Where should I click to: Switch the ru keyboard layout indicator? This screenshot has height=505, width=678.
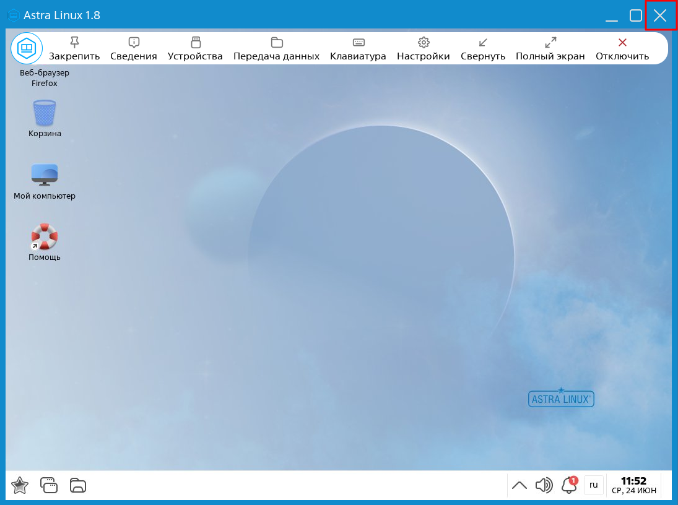click(x=594, y=485)
